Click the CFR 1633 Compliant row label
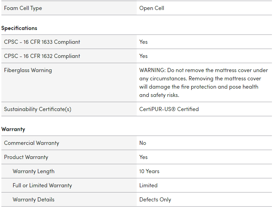 coord(42,42)
